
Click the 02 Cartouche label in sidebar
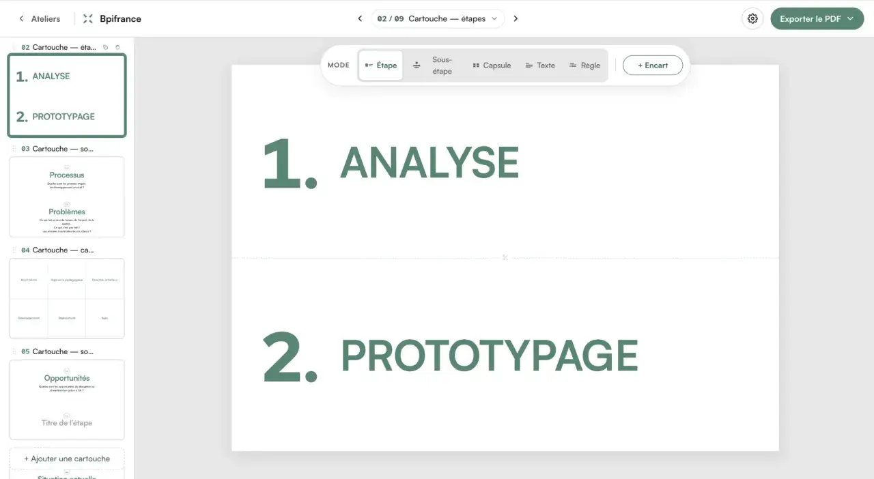coord(59,47)
